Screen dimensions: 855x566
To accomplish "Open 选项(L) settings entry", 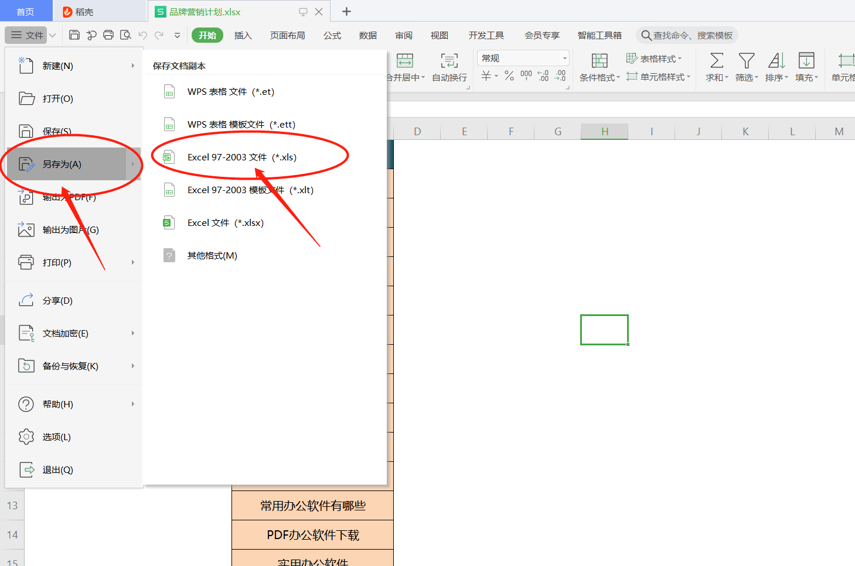I will tap(74, 437).
